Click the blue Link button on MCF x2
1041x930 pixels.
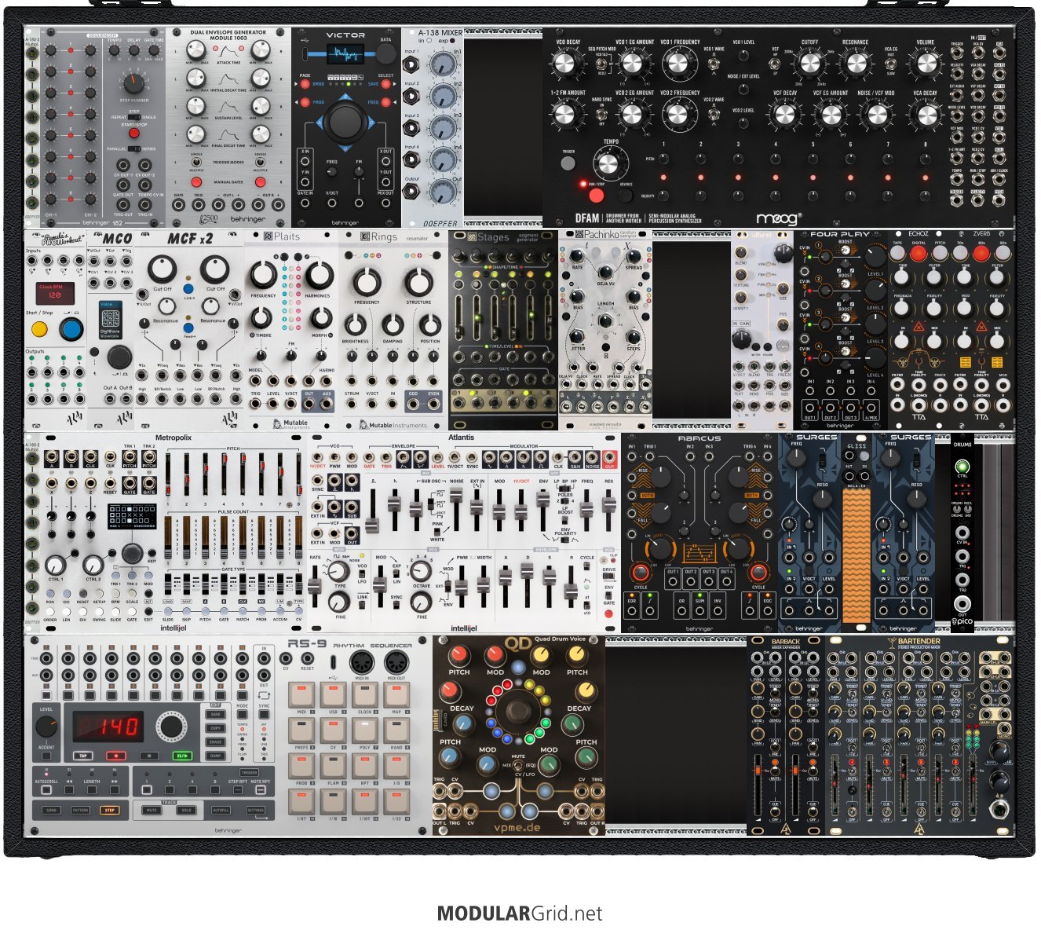pos(188,289)
